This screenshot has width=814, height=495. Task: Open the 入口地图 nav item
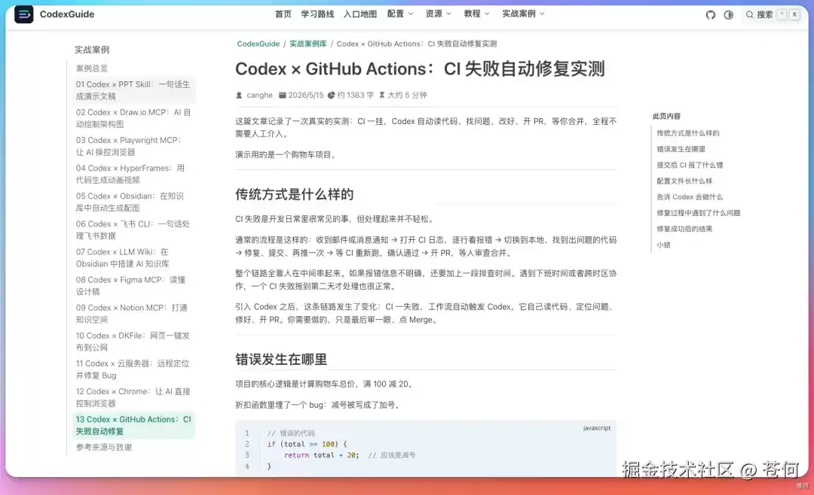click(360, 14)
